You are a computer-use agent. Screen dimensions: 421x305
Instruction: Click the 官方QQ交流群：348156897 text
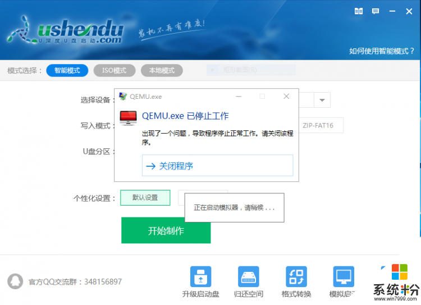click(75, 281)
